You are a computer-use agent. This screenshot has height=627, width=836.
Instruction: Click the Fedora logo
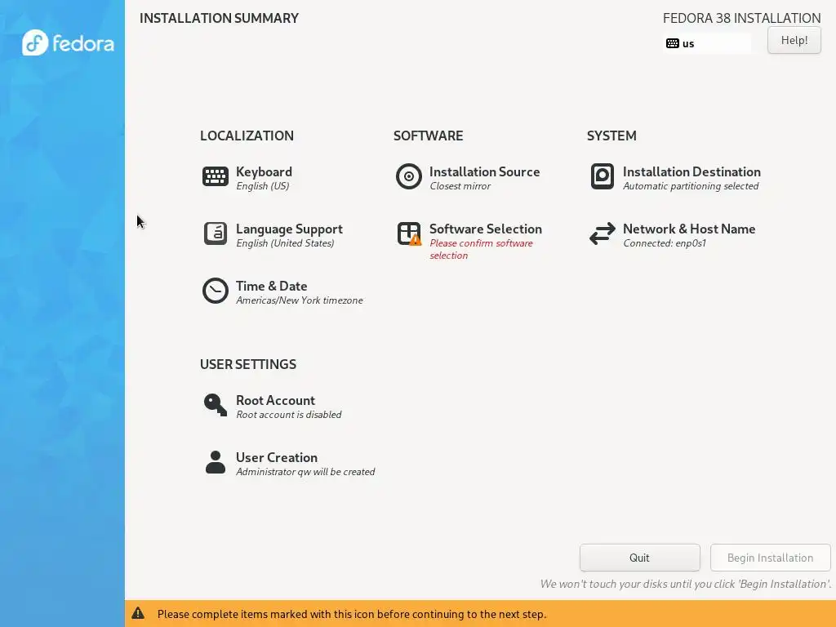tap(68, 42)
